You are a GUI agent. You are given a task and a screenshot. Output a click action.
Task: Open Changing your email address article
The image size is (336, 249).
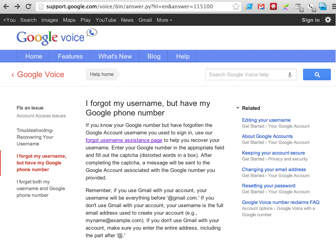coord(274,169)
